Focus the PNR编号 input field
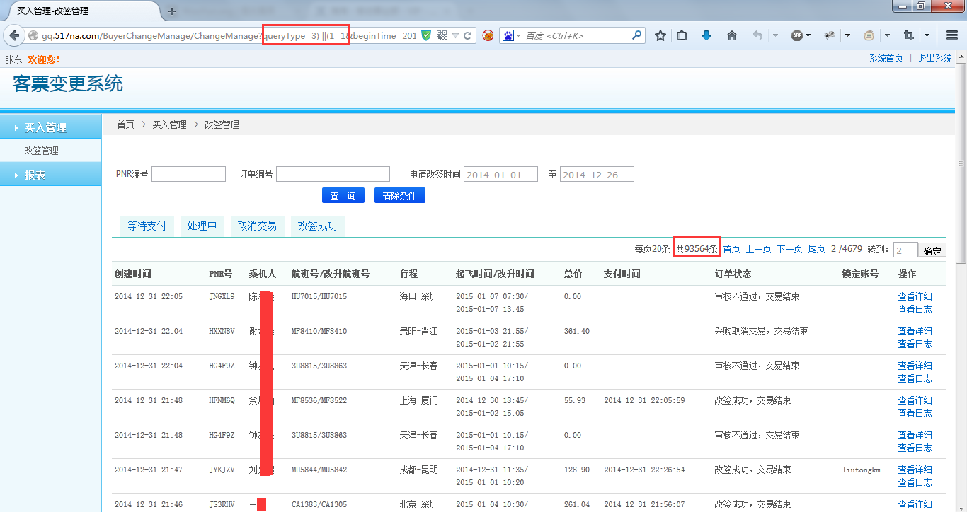This screenshot has width=967, height=512. 188,174
